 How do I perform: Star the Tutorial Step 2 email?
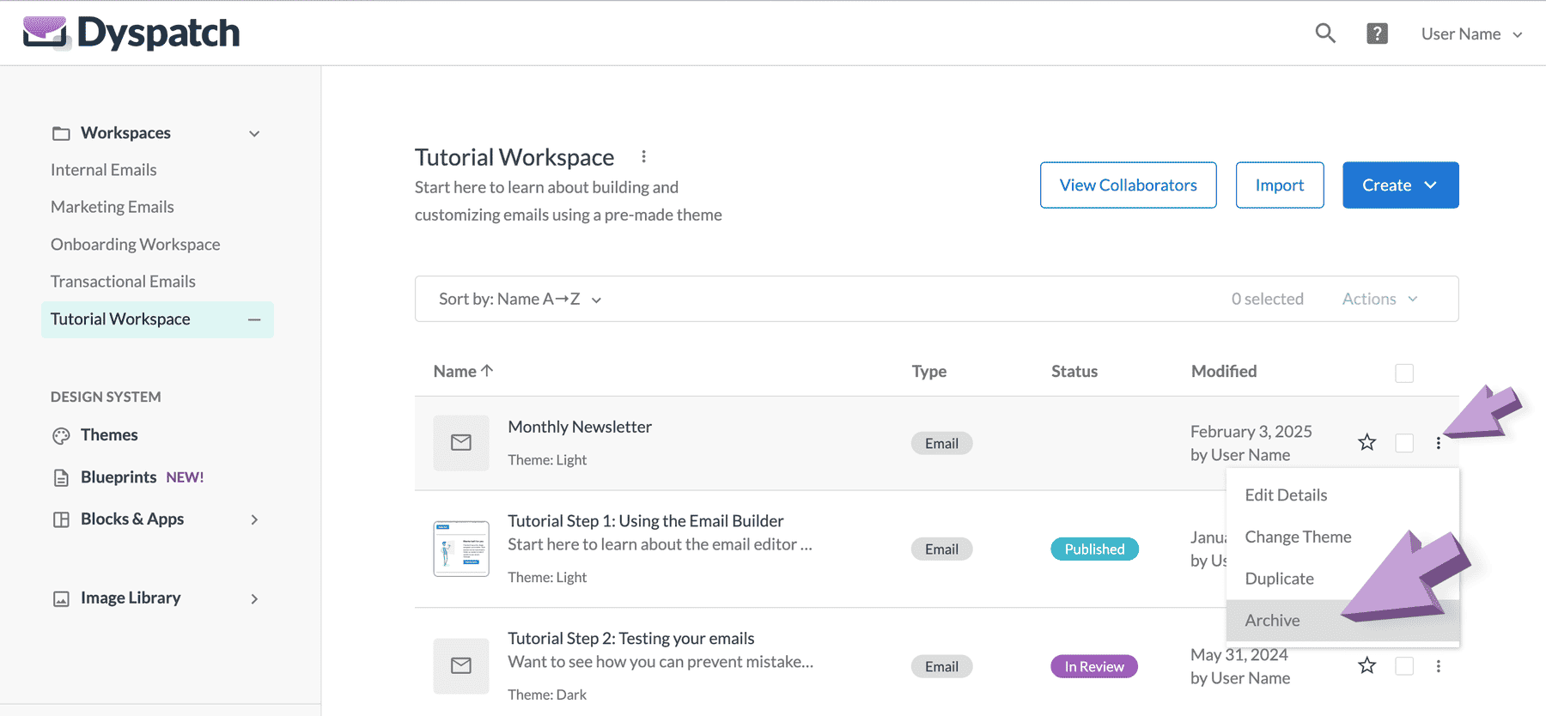pyautogui.click(x=1367, y=665)
